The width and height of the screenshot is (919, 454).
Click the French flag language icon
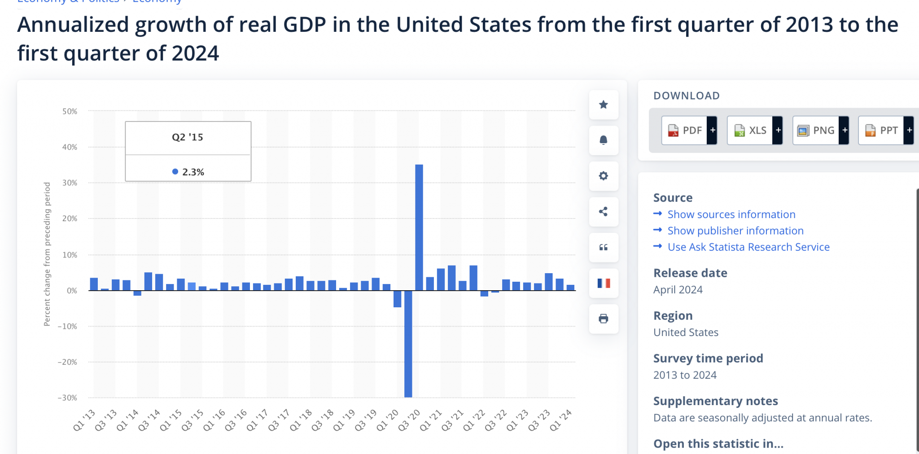604,283
